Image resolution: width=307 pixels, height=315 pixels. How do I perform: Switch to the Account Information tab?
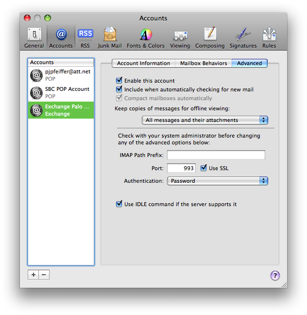tap(143, 63)
